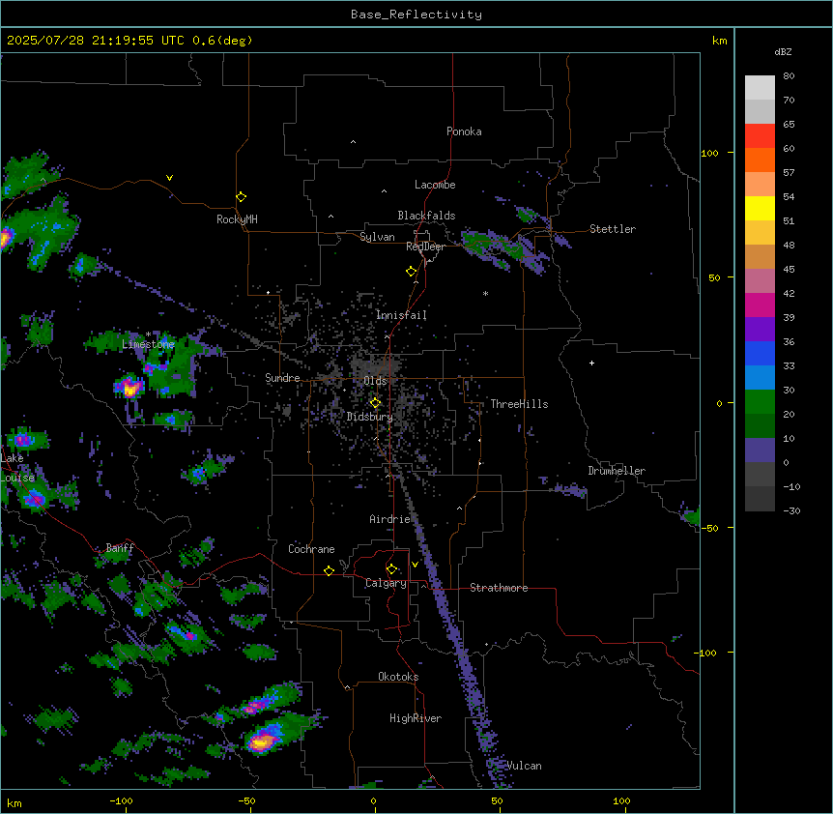Select the yellow v marker northeast of Calgary
The height and width of the screenshot is (814, 833).
(415, 565)
